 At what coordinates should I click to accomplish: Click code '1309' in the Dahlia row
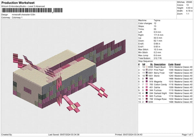(x=171, y=88)
